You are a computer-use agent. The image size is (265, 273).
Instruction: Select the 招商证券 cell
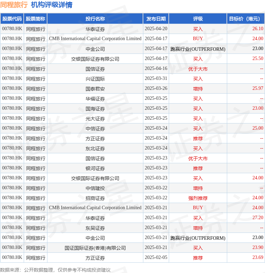tap(95, 198)
